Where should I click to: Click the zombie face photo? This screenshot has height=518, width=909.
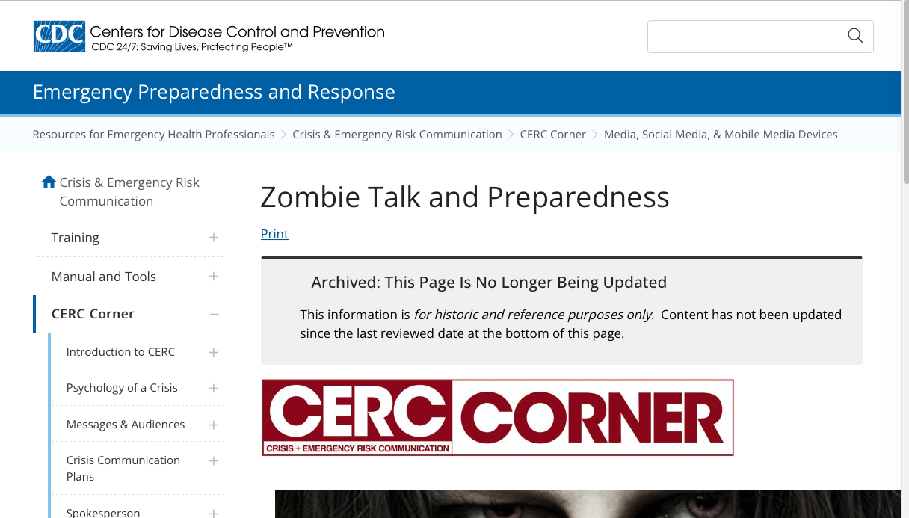pyautogui.click(x=588, y=504)
